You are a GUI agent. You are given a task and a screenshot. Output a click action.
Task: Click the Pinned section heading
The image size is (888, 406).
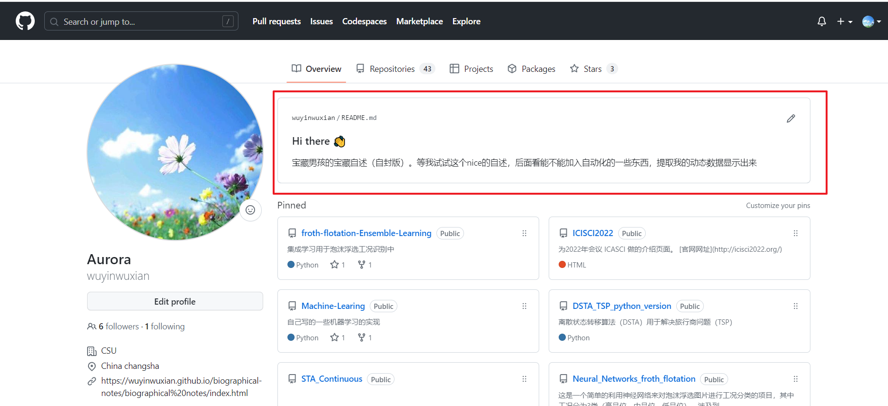pos(292,205)
